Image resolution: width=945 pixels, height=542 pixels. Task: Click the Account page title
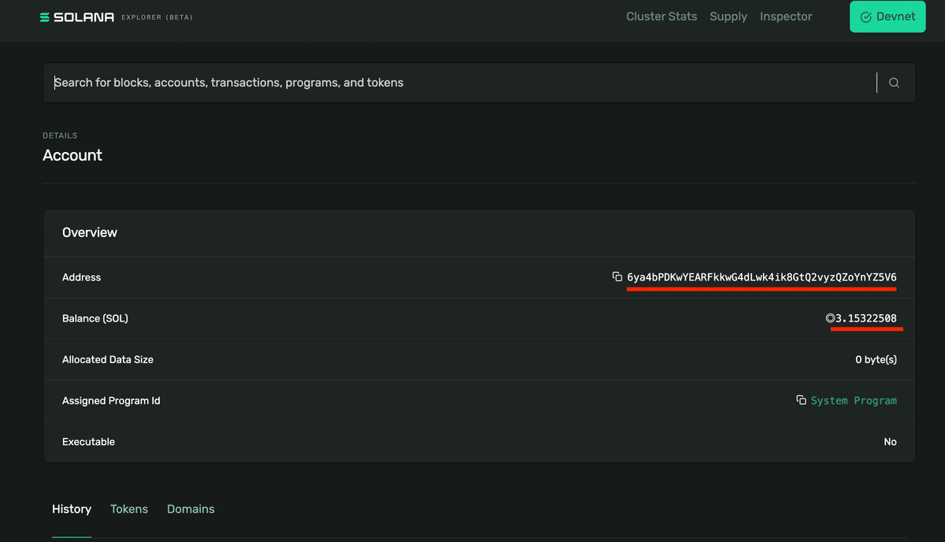click(x=72, y=155)
